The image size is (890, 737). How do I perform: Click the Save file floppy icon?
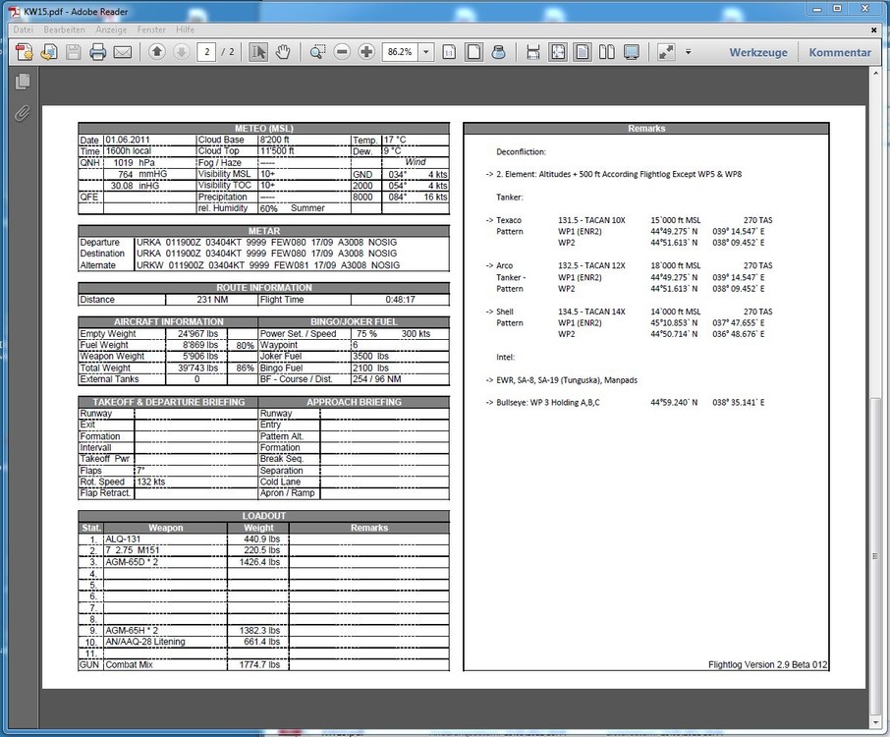[x=74, y=52]
